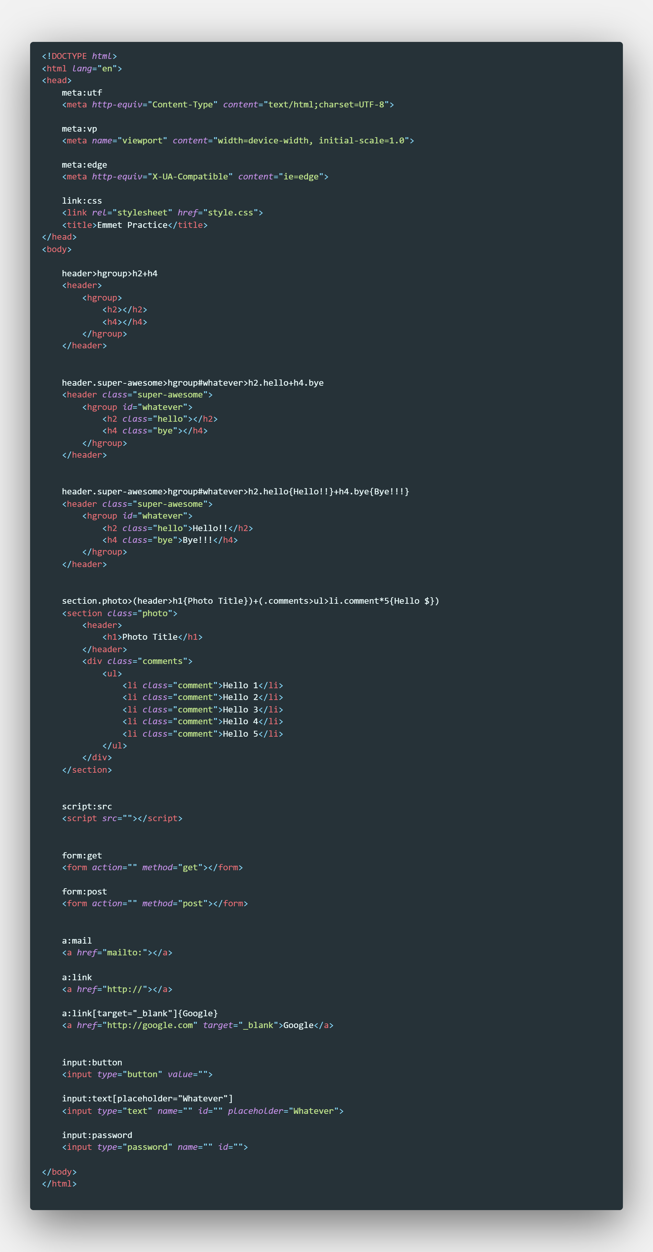This screenshot has width=653, height=1252.
Task: Click the Photo Title h1 line
Action: (x=152, y=637)
